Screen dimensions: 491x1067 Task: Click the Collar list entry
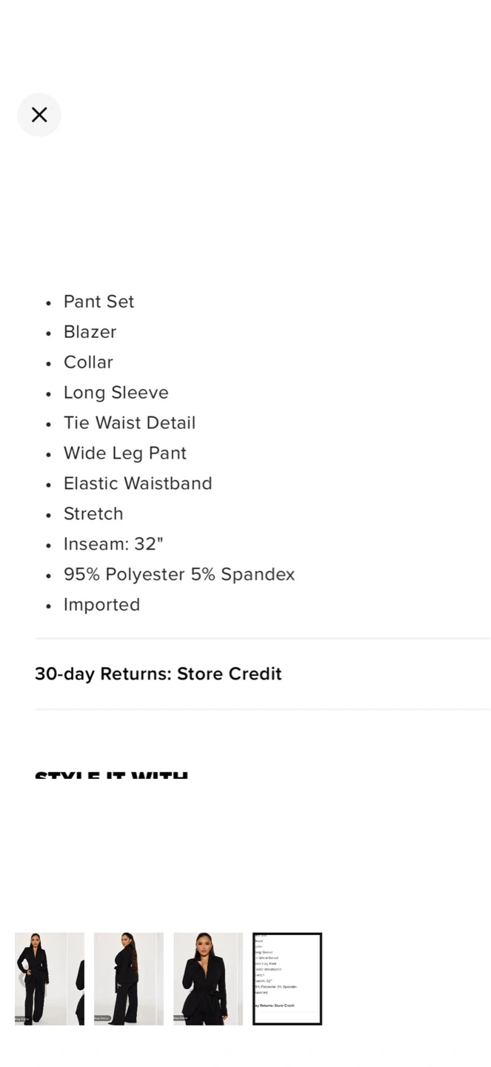pyautogui.click(x=88, y=362)
